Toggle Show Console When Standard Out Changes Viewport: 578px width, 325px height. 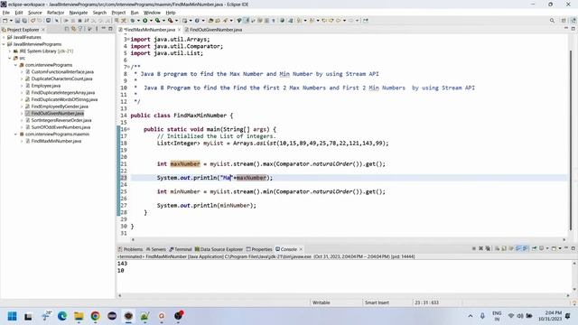coord(517,248)
